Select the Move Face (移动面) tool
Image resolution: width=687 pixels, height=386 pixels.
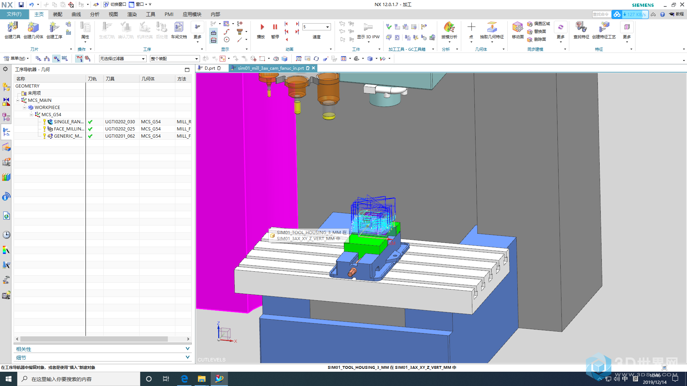tap(518, 30)
